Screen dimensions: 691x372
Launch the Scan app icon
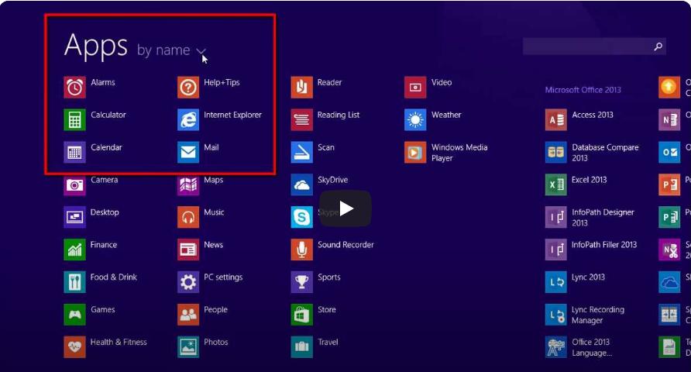pos(302,152)
